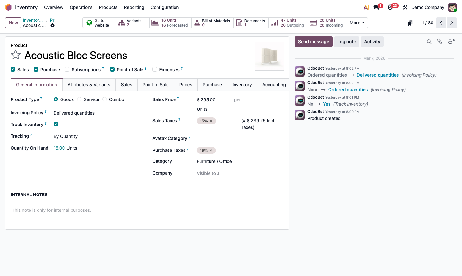The height and width of the screenshot is (276, 462).
Task: Click the Documents smart button icon
Action: point(239,22)
